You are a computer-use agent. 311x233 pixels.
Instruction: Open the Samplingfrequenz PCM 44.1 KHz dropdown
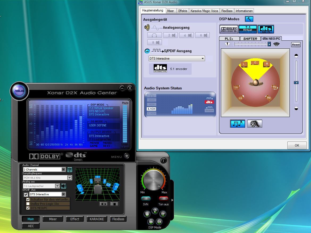tap(47, 178)
